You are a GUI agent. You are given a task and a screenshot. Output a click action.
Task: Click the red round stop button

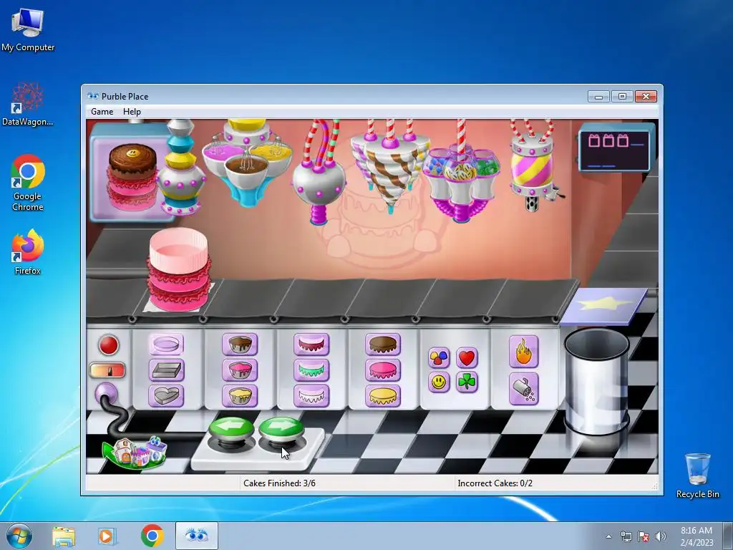(109, 345)
